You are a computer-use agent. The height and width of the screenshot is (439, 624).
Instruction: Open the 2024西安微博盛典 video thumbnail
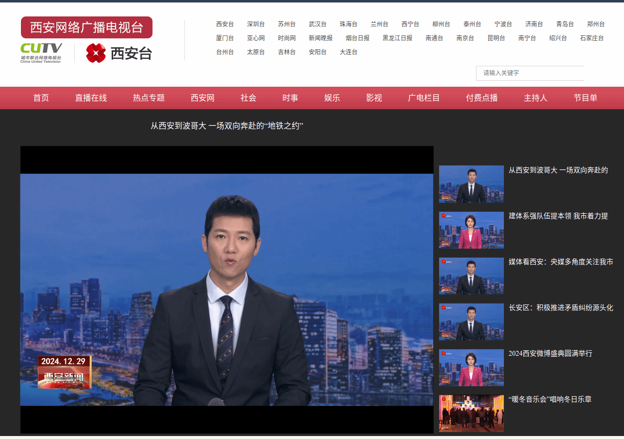point(471,367)
